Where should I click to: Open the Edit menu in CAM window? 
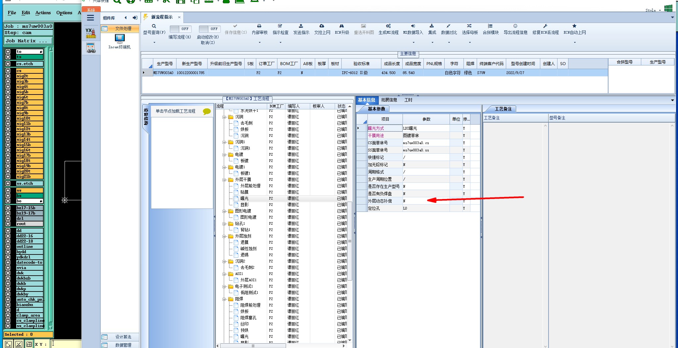pyautogui.click(x=26, y=13)
